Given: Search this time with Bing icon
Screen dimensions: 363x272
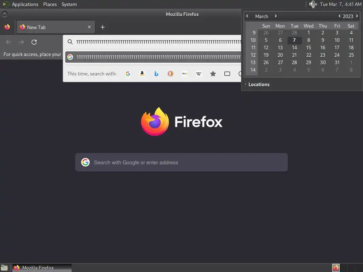Looking at the screenshot, I should coord(156,74).
